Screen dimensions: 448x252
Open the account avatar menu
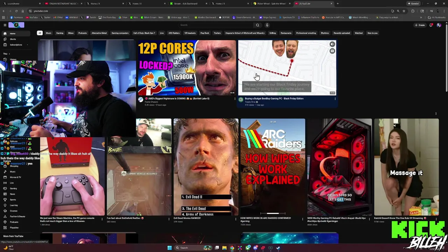[x=439, y=25]
